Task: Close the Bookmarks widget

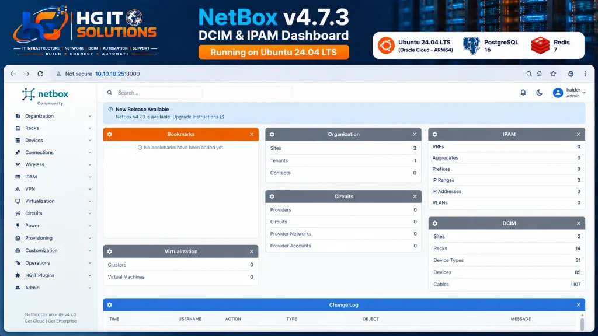Action: [252, 134]
